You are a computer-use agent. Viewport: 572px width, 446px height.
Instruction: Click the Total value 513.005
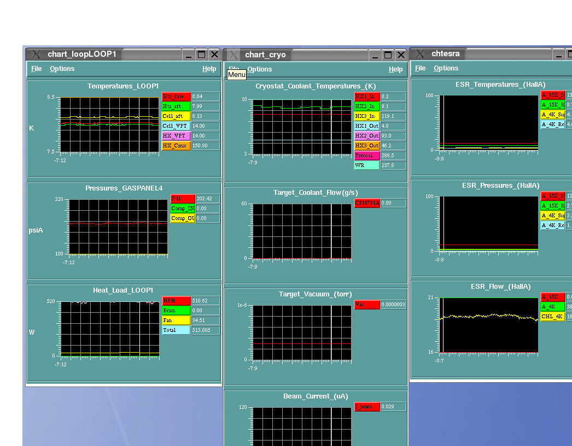click(x=206, y=330)
